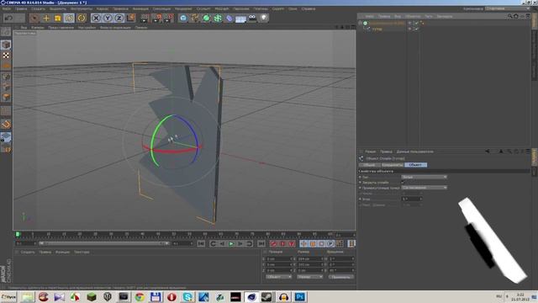Open Photoshop from the taskbar
This screenshot has height=303, width=538.
pyautogui.click(x=300, y=297)
